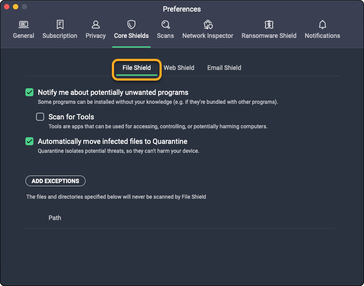Select the Subscription bookmark icon
The height and width of the screenshot is (286, 364).
click(x=60, y=25)
